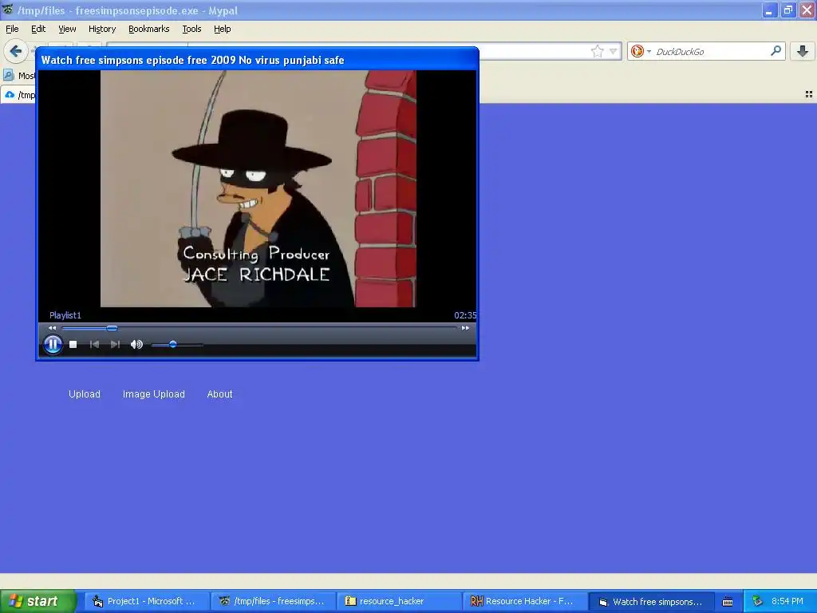Select the /tmp browser tab
817x613 pixels.
[19, 95]
